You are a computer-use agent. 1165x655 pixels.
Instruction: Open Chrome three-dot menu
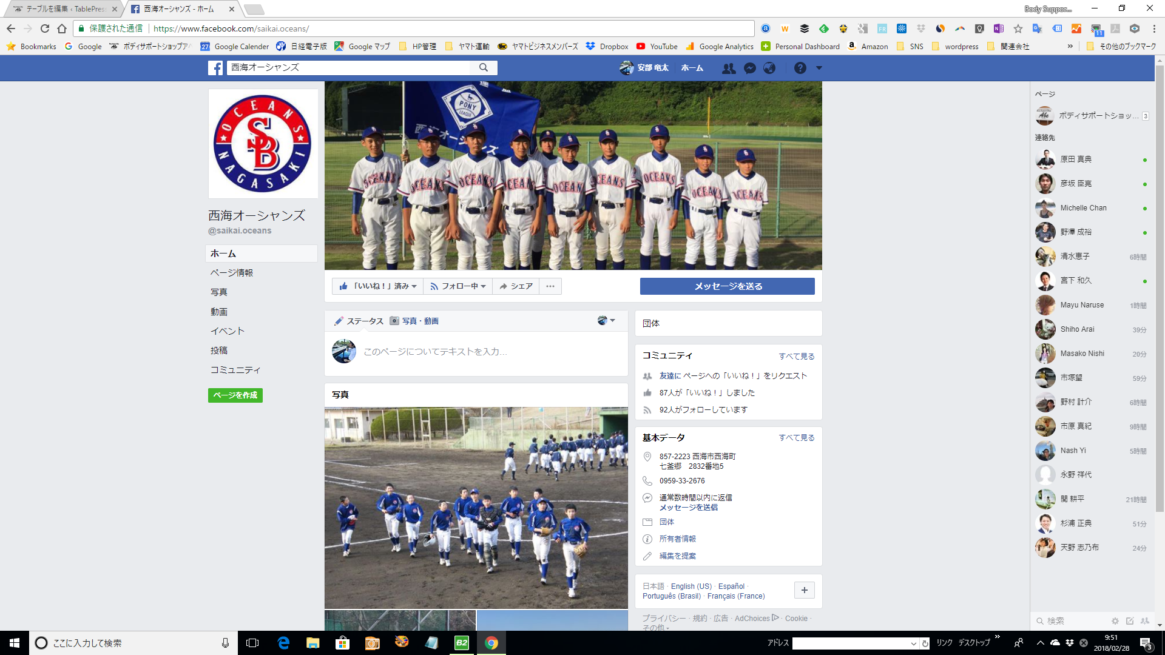[1154, 29]
